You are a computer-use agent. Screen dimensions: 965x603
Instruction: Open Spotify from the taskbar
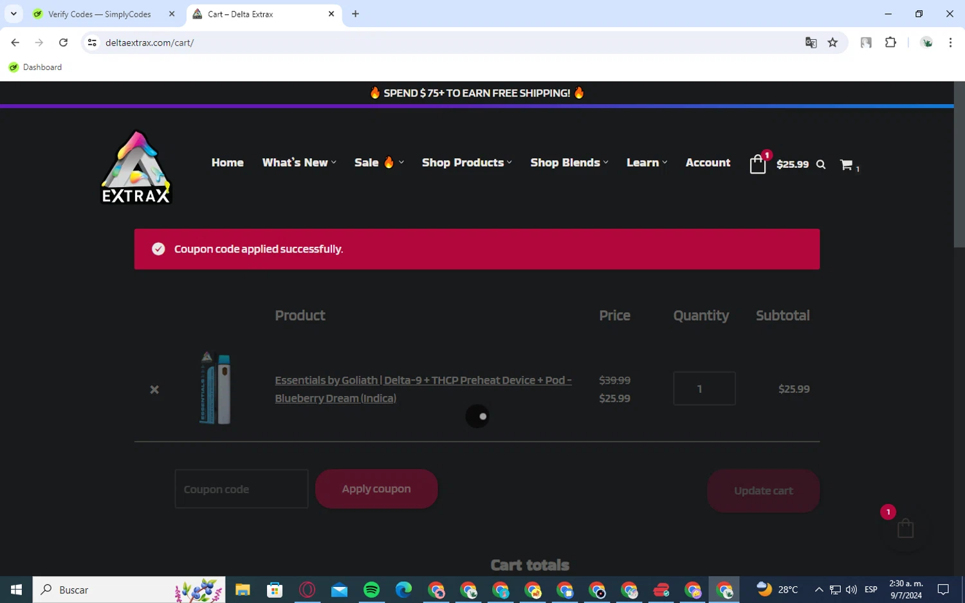click(x=371, y=589)
